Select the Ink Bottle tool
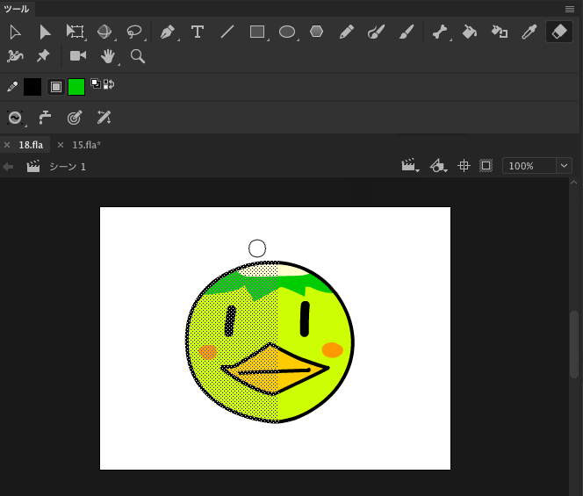The width and height of the screenshot is (583, 496). (x=500, y=32)
